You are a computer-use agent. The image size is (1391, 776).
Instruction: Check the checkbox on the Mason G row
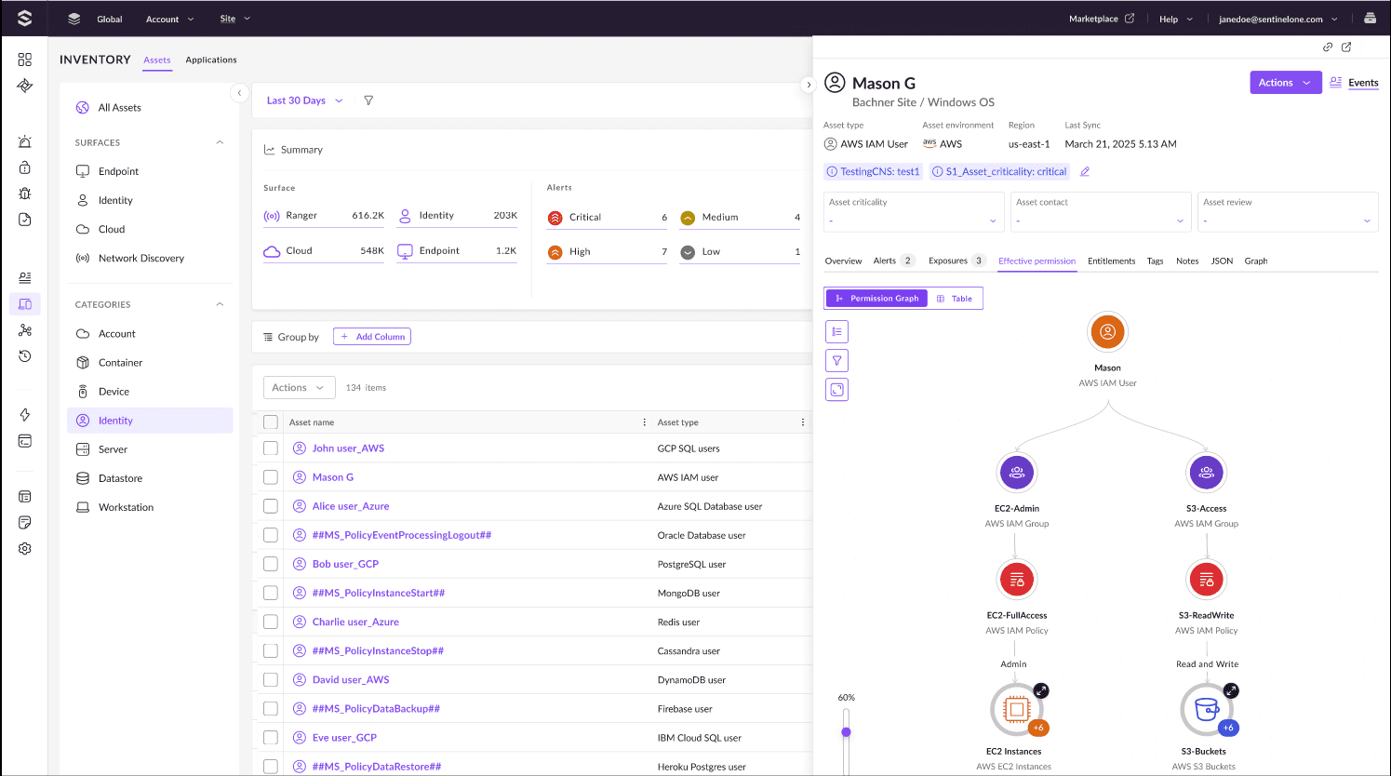click(x=270, y=476)
